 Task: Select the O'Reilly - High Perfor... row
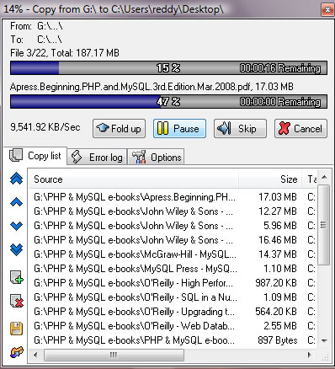tap(173, 283)
